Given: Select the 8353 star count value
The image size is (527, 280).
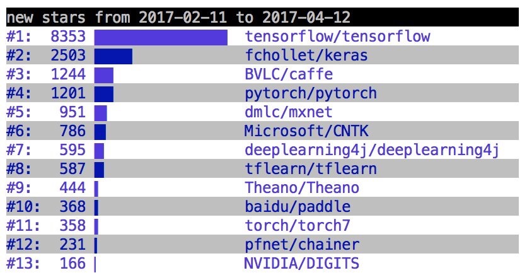Looking at the screenshot, I should tap(67, 37).
